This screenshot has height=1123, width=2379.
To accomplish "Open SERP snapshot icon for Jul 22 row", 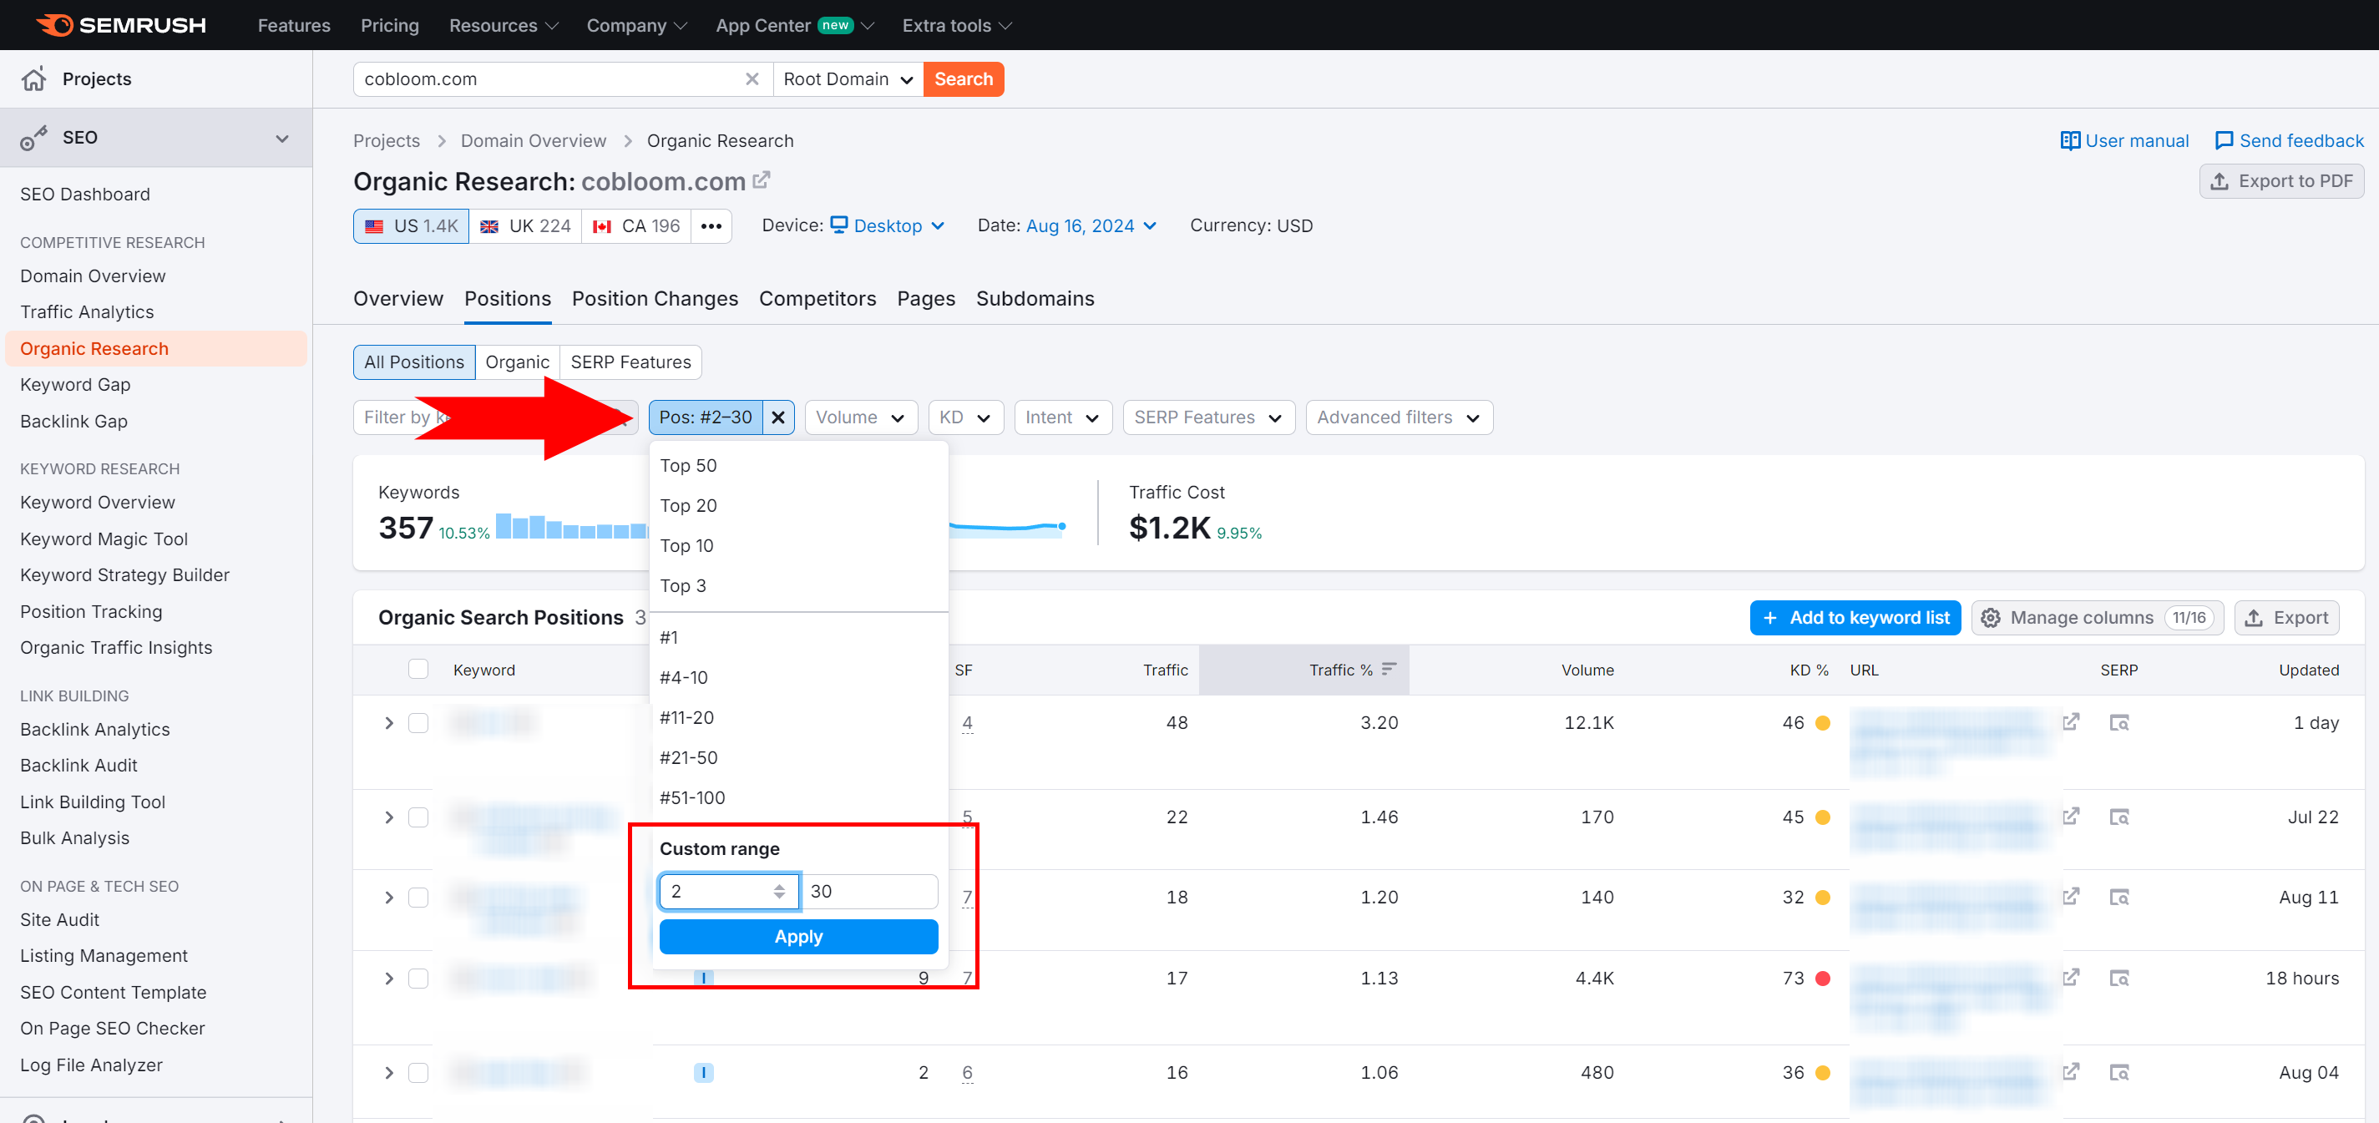I will pos(2118,817).
